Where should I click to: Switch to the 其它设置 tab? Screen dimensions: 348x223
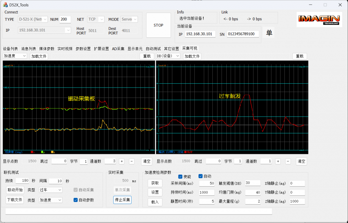pos(171,49)
